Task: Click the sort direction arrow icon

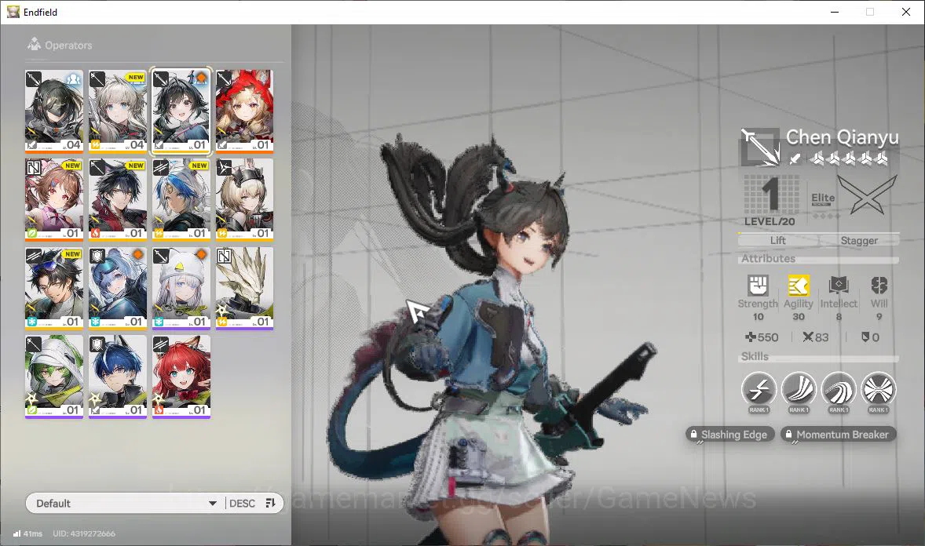Action: [x=270, y=503]
